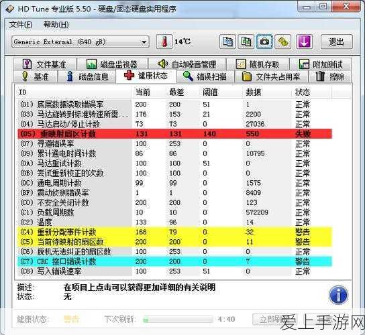Image resolution: width=365 pixels, height=335 pixels.
Task: Select the (0C) 通电周期计数 row
Action: point(175,183)
